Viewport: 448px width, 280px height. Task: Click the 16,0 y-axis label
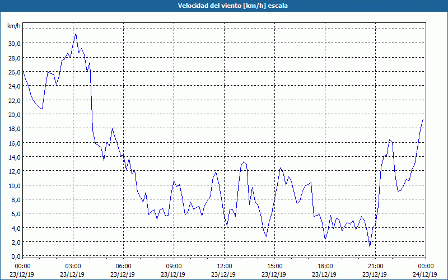click(x=15, y=143)
